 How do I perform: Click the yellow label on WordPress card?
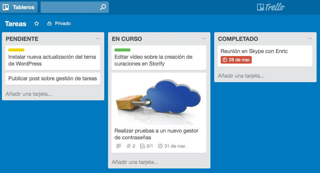click(x=16, y=50)
